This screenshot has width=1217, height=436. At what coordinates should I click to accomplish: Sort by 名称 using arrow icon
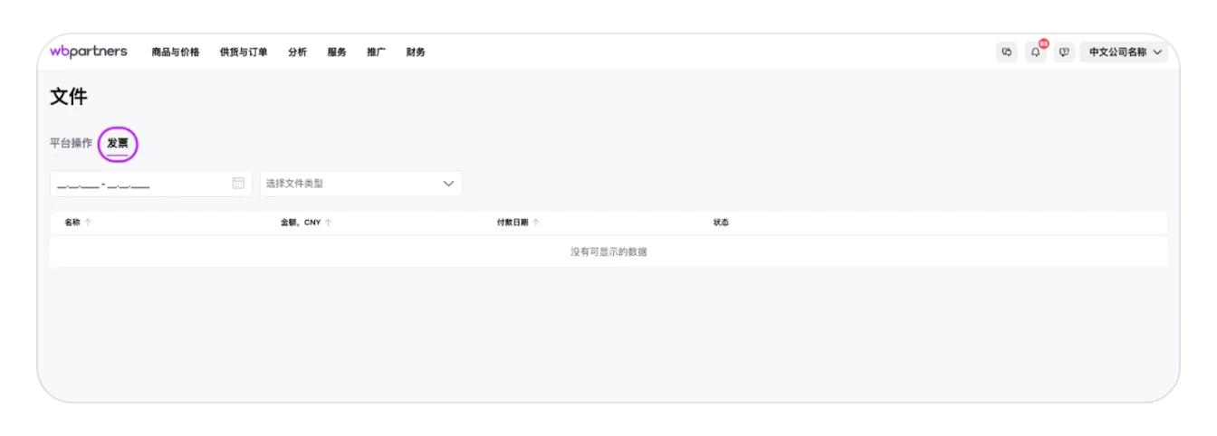(88, 223)
